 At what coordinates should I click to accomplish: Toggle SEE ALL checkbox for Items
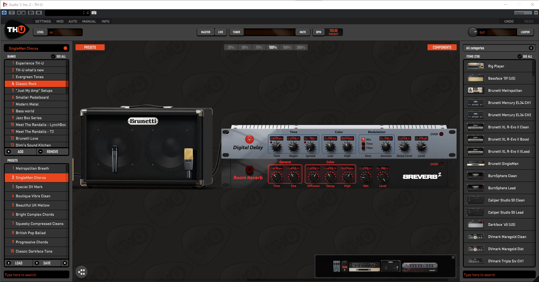tap(519, 56)
